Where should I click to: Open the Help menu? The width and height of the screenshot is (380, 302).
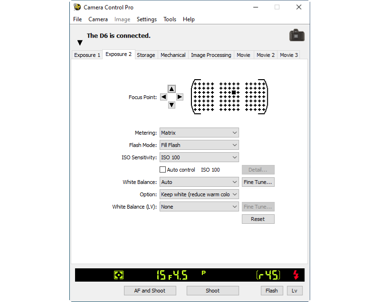point(189,19)
